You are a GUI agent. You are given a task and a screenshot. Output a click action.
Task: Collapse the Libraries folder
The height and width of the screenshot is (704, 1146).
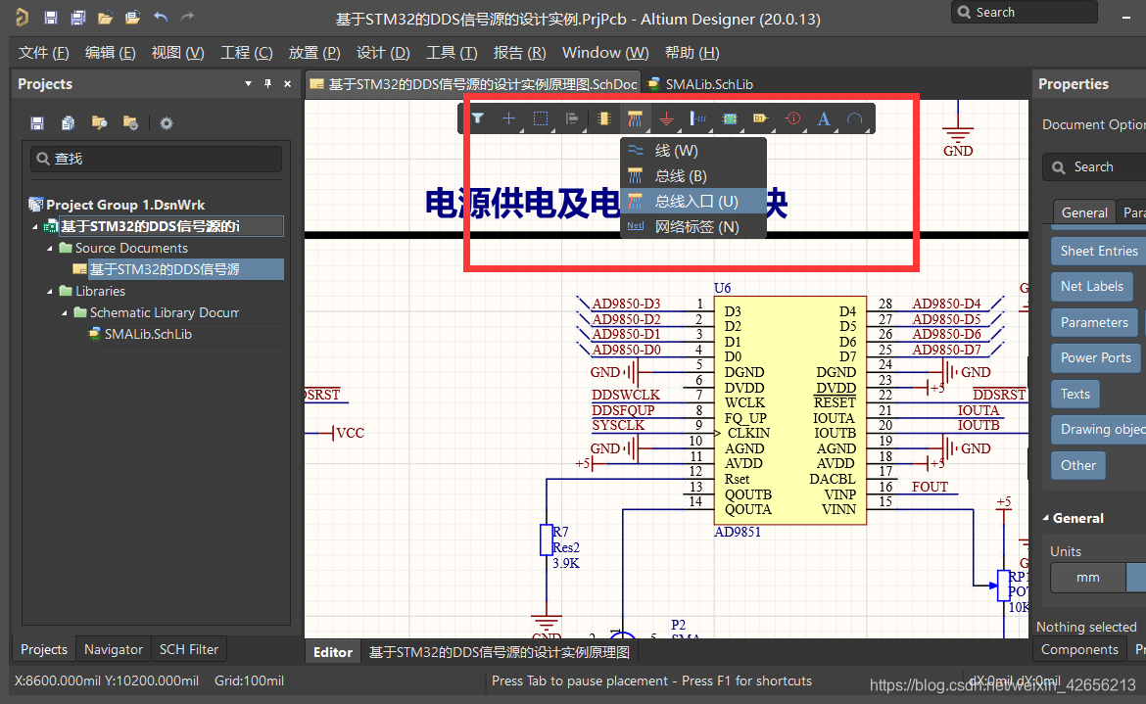pos(50,292)
